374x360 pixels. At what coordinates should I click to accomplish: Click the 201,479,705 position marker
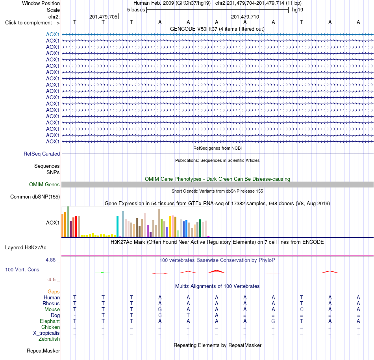tap(104, 17)
